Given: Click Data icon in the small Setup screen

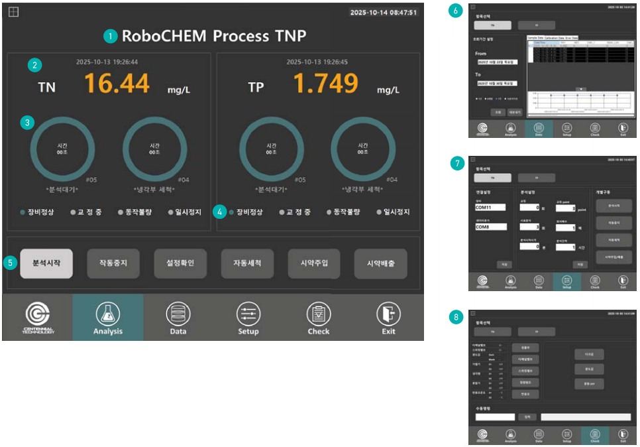Looking at the screenshot, I should (x=539, y=281).
